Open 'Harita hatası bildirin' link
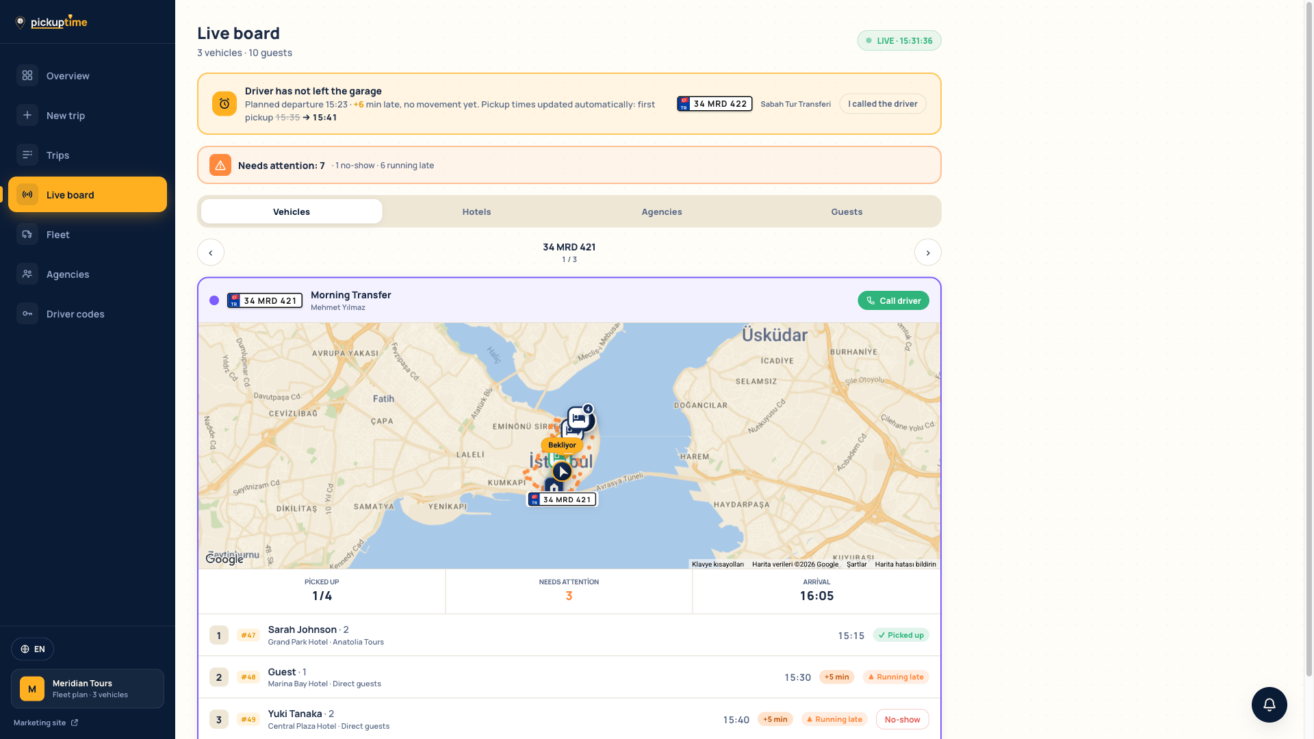Viewport: 1314px width, 739px height. tap(905, 565)
